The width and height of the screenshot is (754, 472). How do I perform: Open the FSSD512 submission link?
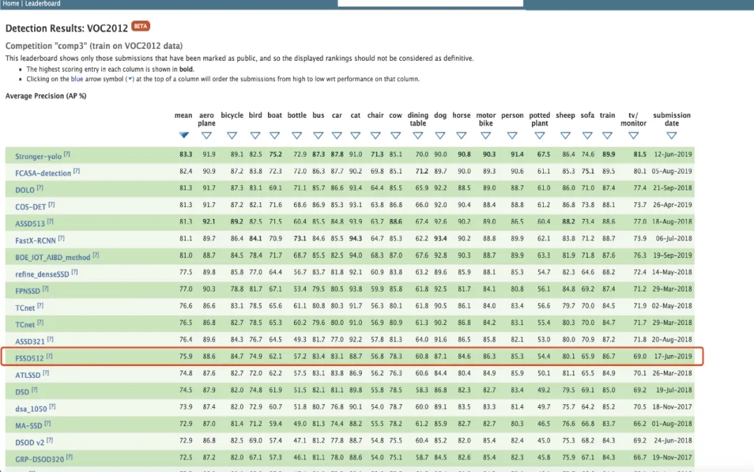coord(30,358)
